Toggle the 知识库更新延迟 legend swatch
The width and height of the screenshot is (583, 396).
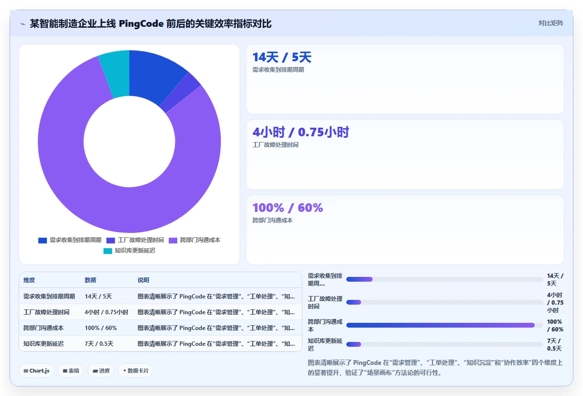pyautogui.click(x=108, y=251)
